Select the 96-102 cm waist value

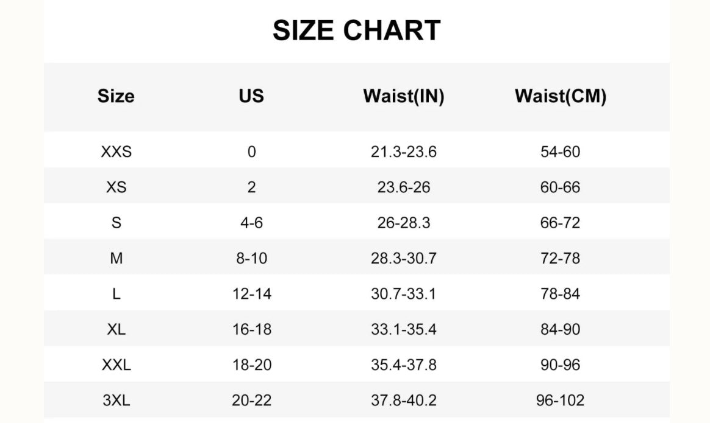(x=560, y=400)
